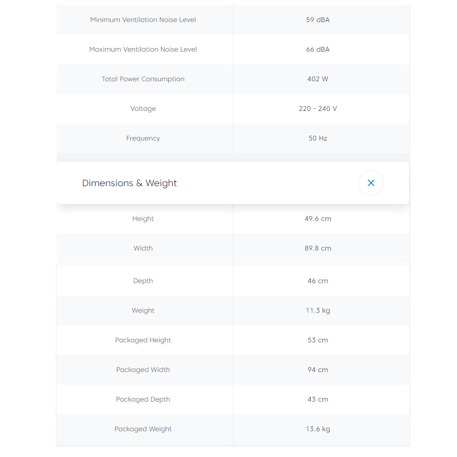Collapse Dimensions & Weight section with X icon
457x457 pixels.
(371, 183)
